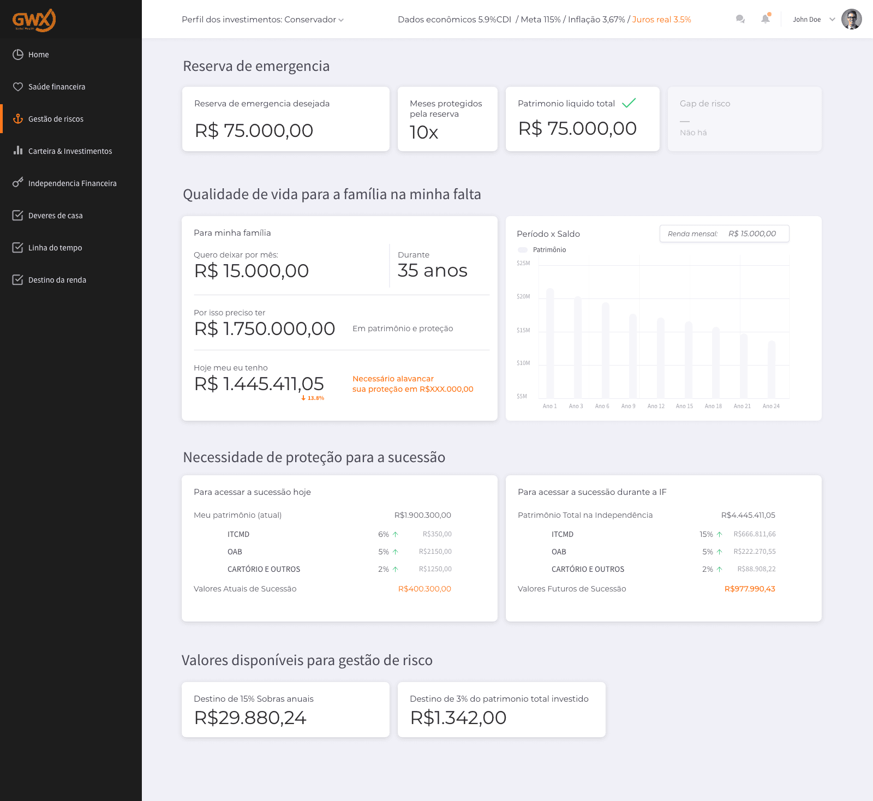This screenshot has height=801, width=873.
Task: Click the Juros real 3.5% link
Action: [x=661, y=20]
